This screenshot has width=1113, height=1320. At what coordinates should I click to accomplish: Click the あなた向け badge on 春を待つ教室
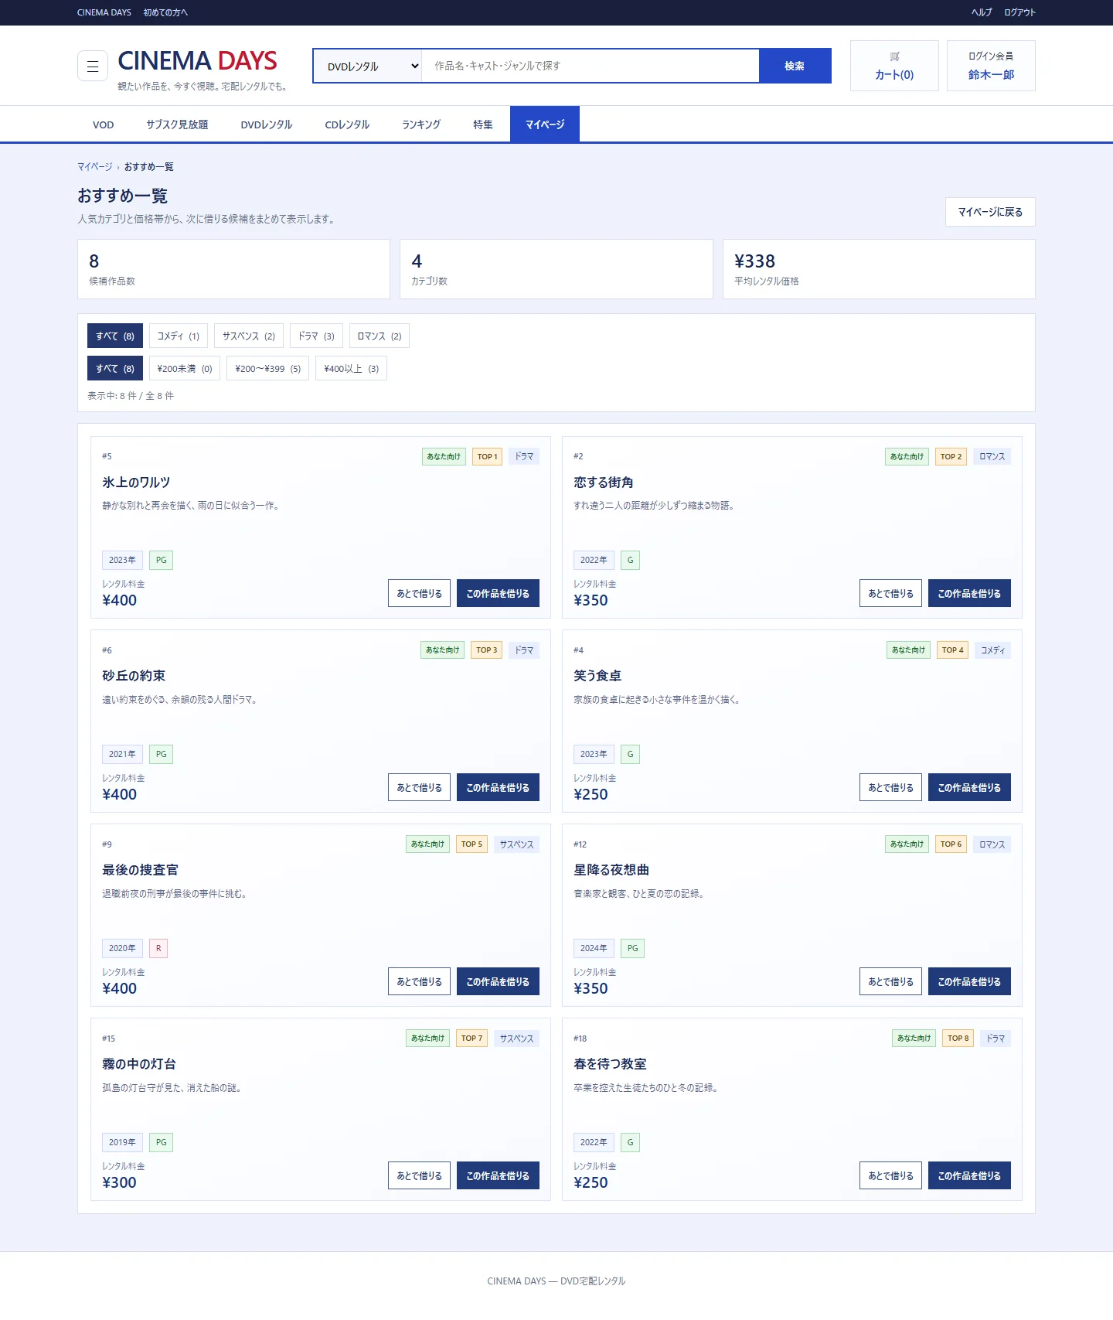(x=914, y=1039)
